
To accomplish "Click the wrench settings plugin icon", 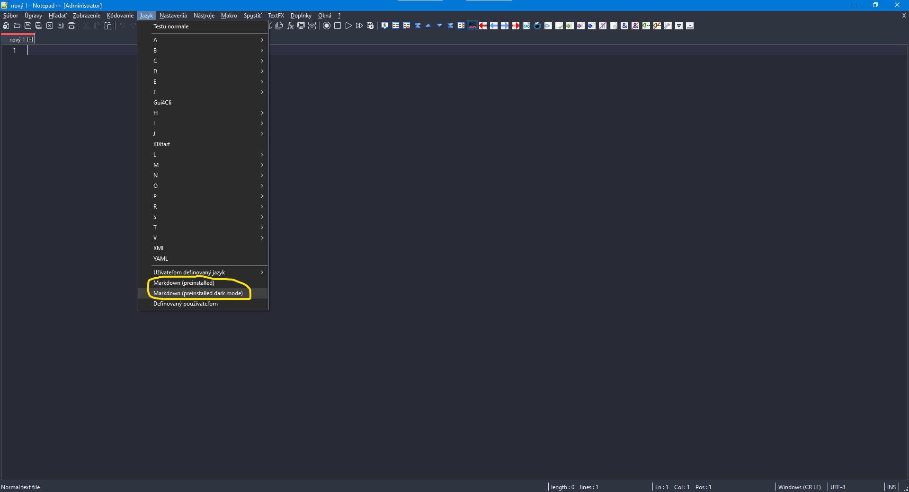I will click(x=668, y=26).
